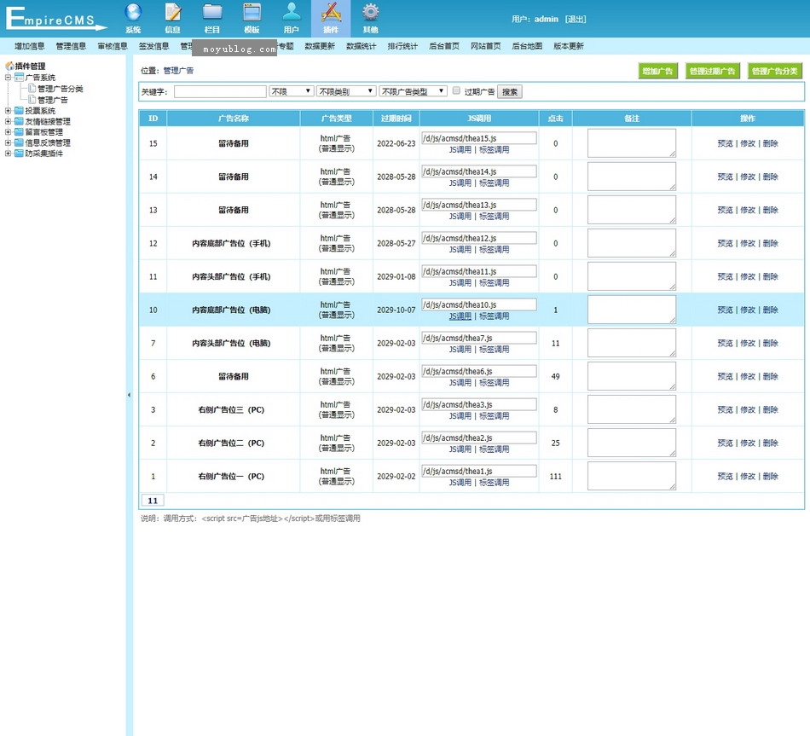
Task: Click the green 增加广告 button
Action: click(657, 72)
